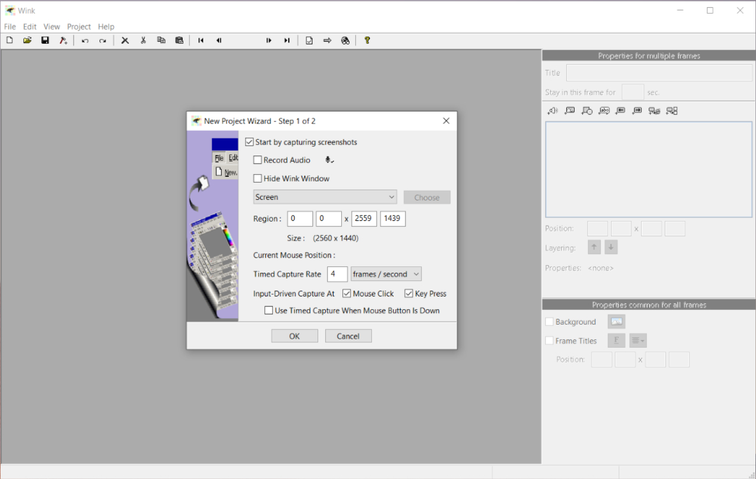The width and height of the screenshot is (756, 479).
Task: Click the globe view-output toolbar icon
Action: (x=345, y=41)
